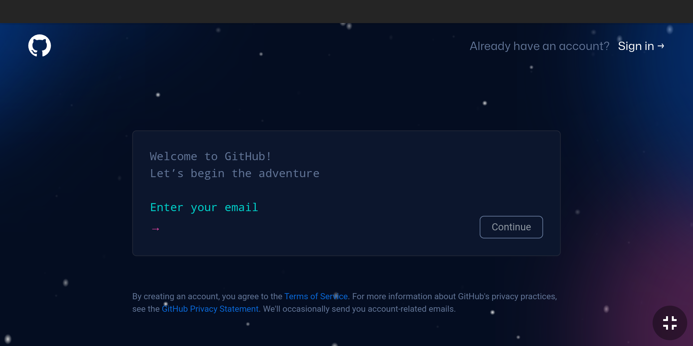Click the word "GitHub!" in the welcome line
Viewport: 693px width, 346px height.
point(248,156)
